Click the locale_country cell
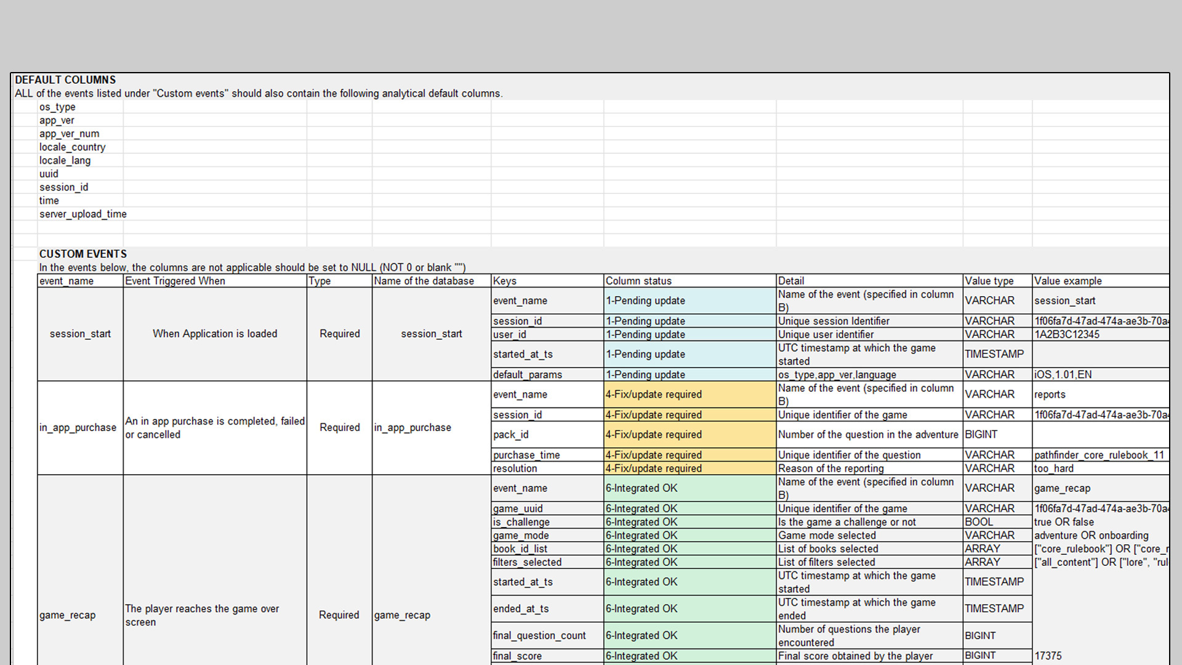This screenshot has width=1182, height=665. click(80, 147)
